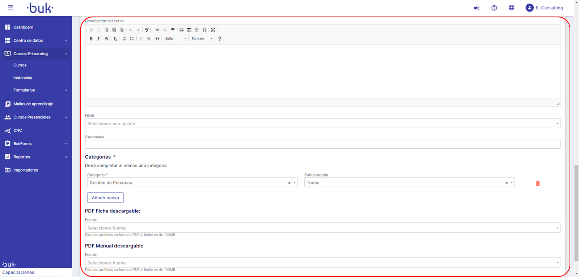579x277 pixels.
Task: Click the Decrease indent icon
Action: pyautogui.click(x=141, y=39)
